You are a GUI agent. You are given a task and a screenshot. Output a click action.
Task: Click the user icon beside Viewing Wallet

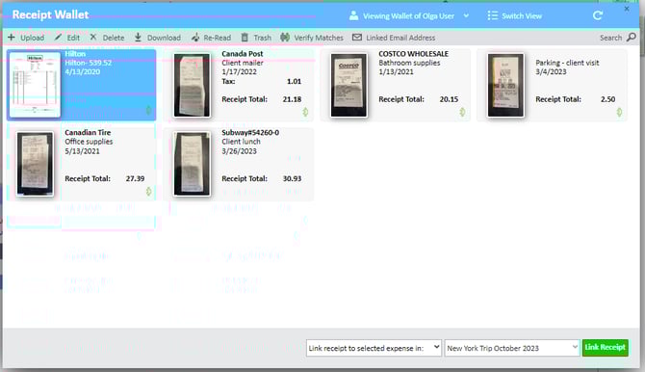click(353, 15)
